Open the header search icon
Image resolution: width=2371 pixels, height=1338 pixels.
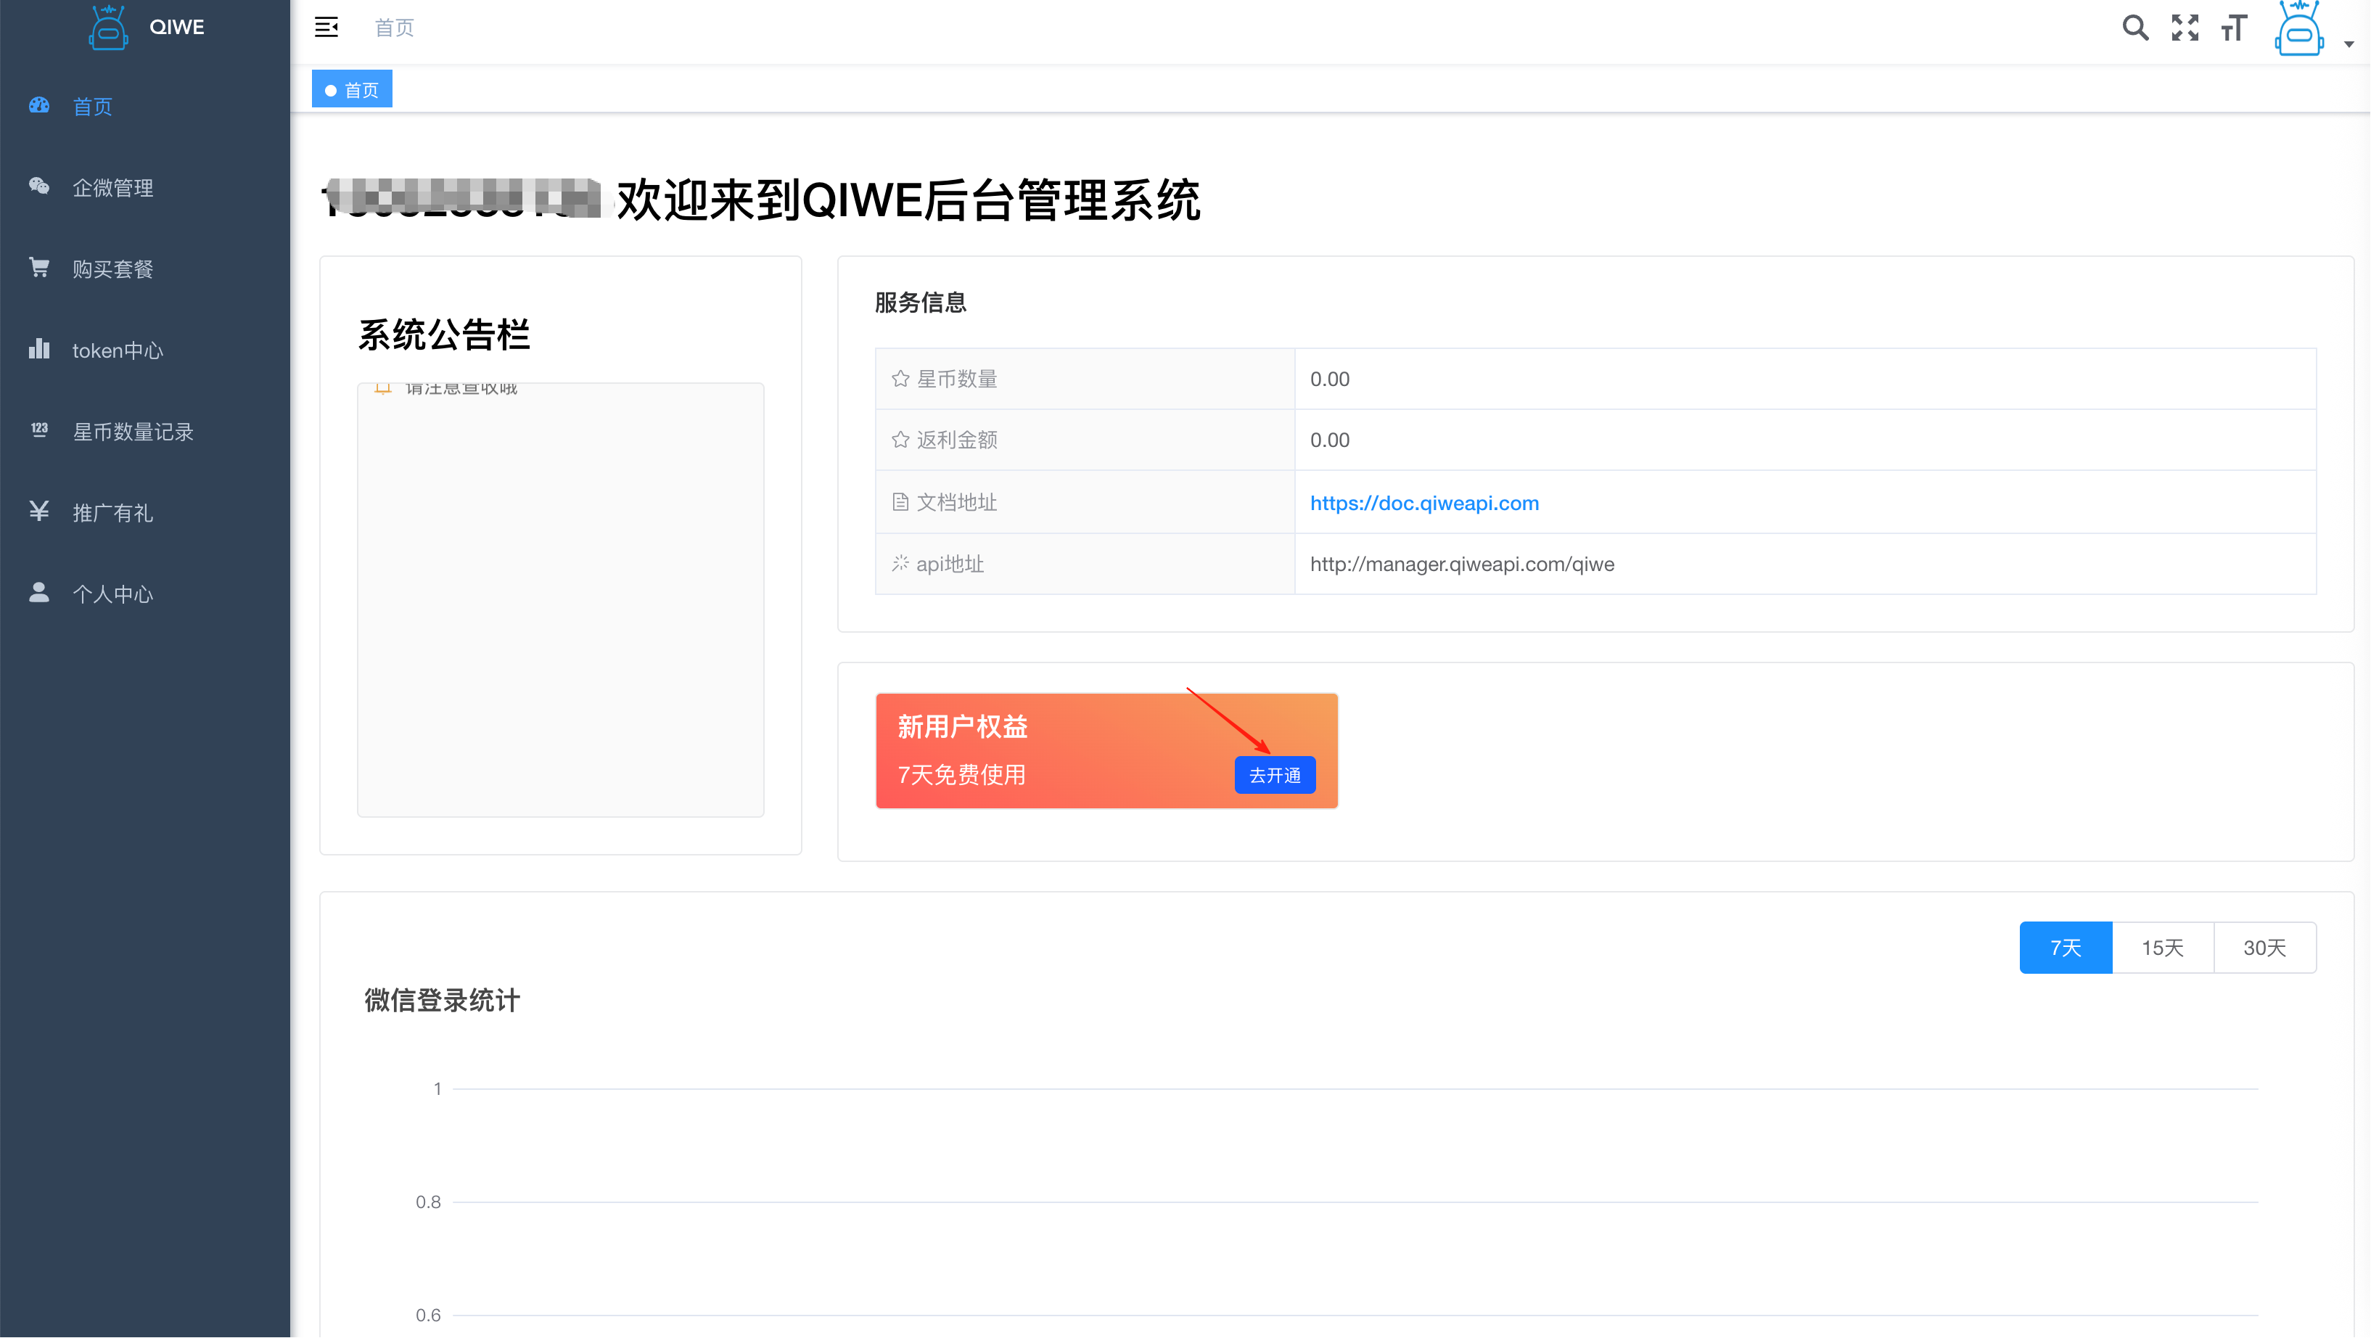[2134, 28]
